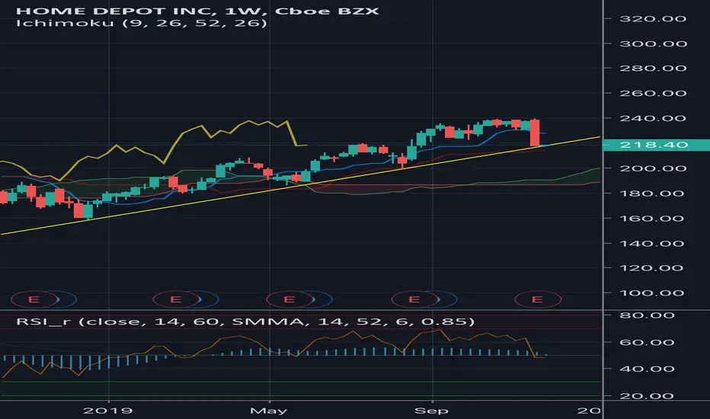Click the 160.00 price axis label

click(x=653, y=219)
